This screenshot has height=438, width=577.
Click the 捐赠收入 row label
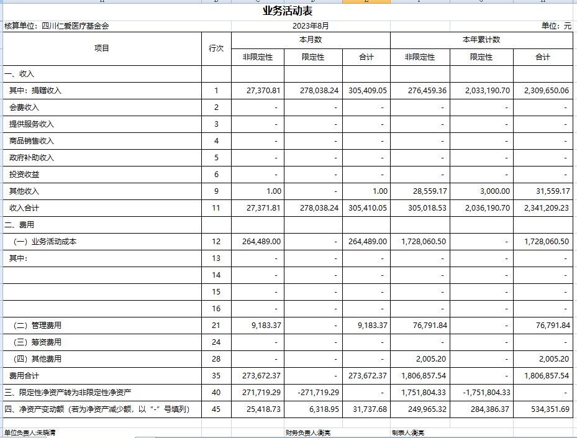pos(35,91)
